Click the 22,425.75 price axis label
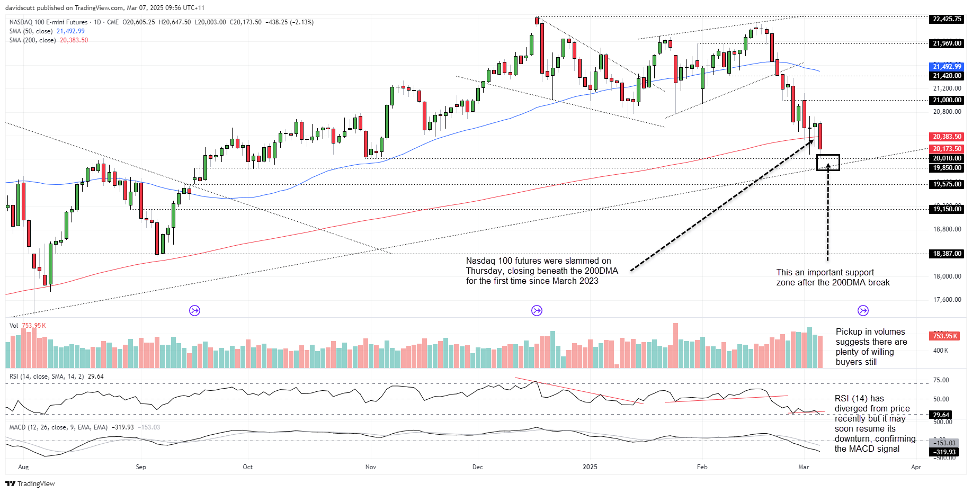 click(947, 19)
